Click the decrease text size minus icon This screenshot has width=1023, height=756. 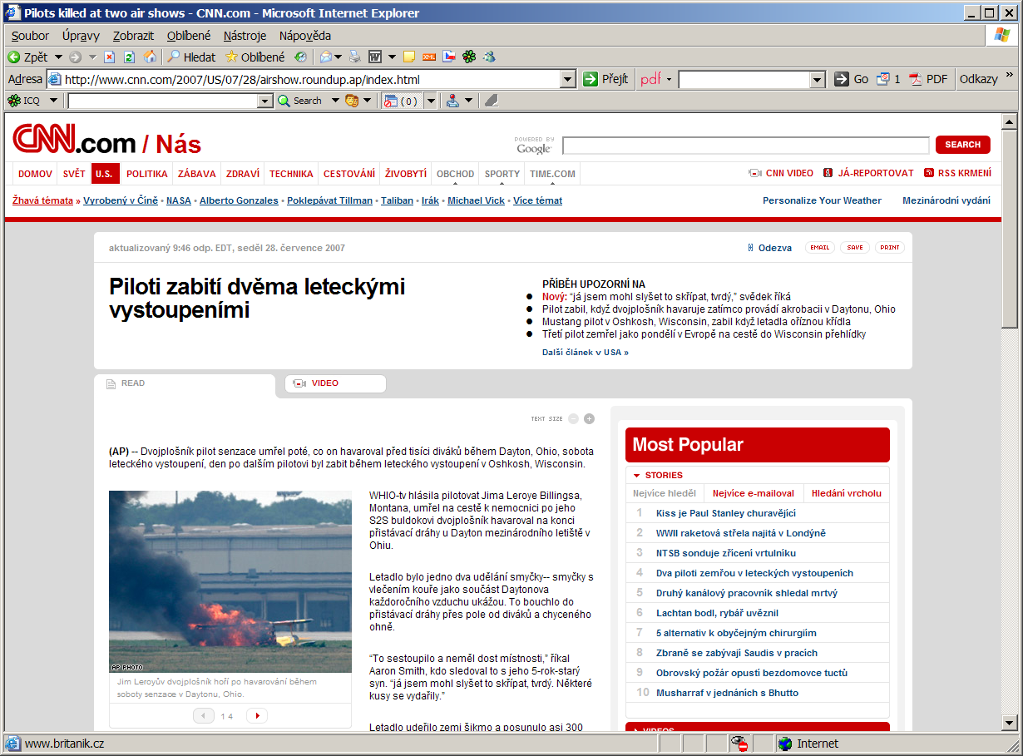[x=573, y=418]
